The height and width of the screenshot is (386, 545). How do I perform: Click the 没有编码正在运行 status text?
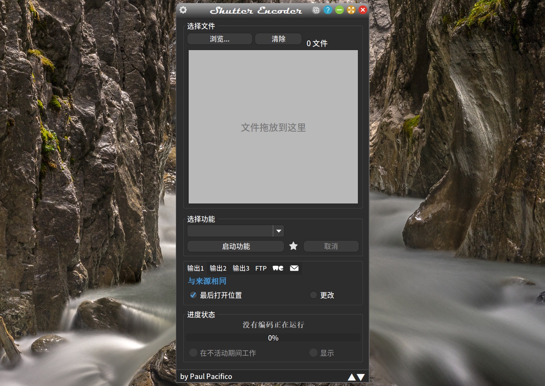coord(273,325)
